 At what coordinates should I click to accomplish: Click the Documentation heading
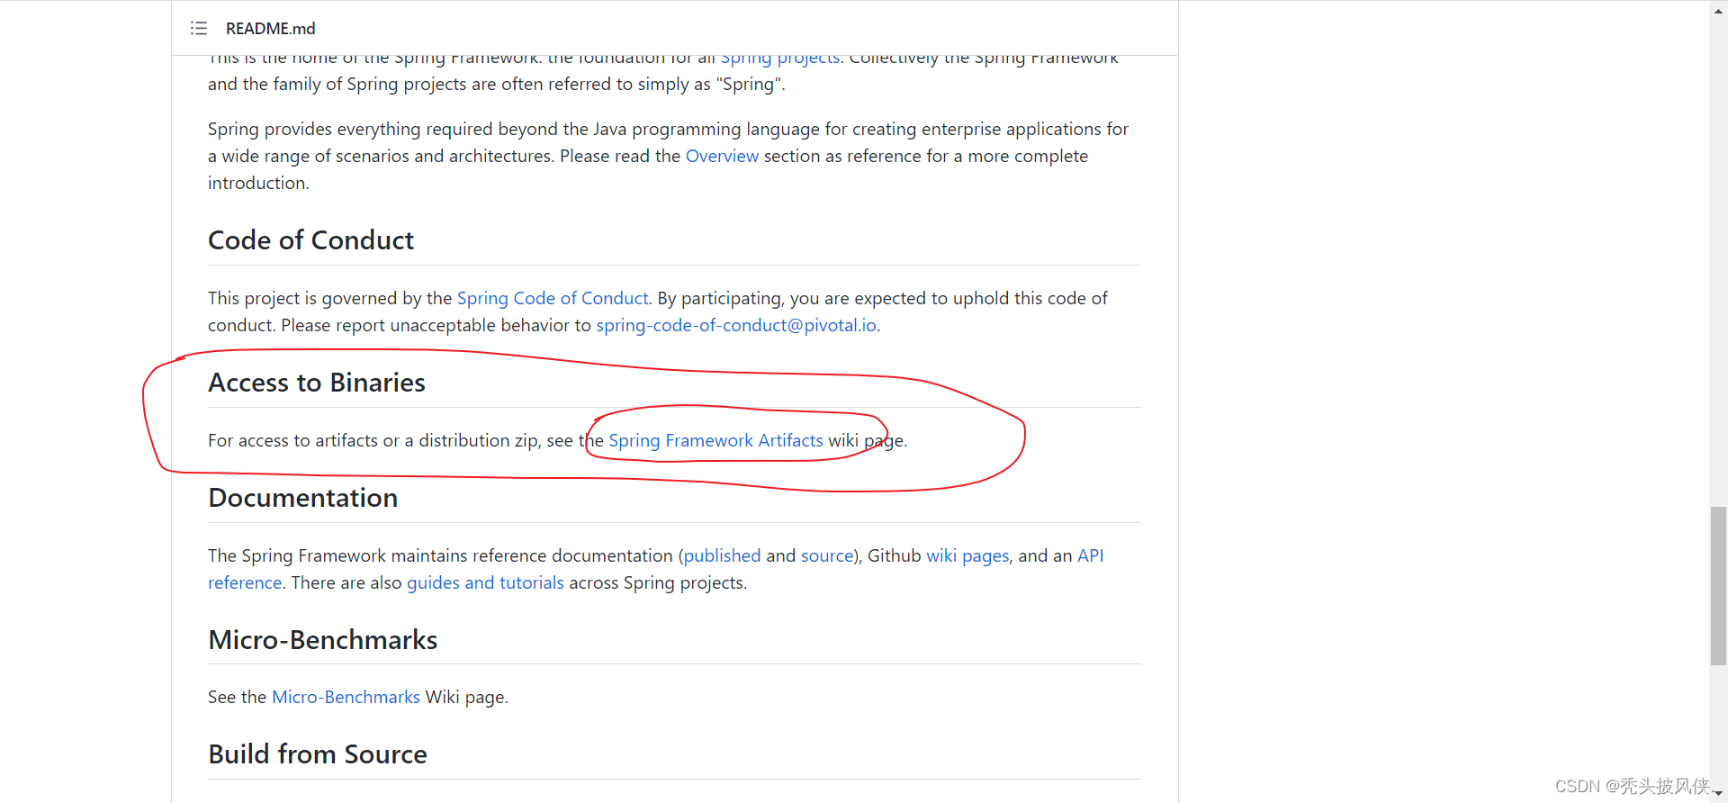pyautogui.click(x=302, y=498)
